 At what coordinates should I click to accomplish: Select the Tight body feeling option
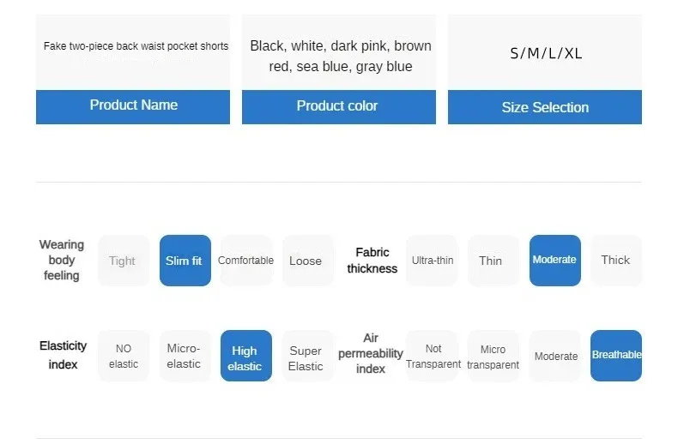pyautogui.click(x=123, y=261)
